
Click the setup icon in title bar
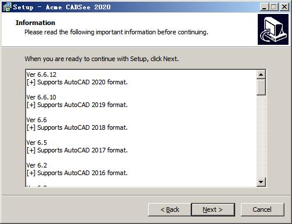tap(8, 7)
